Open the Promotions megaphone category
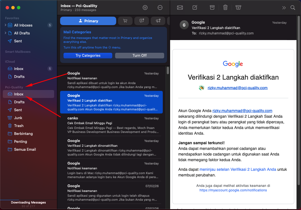Viewport: 301px width, 210px height. pos(158,21)
